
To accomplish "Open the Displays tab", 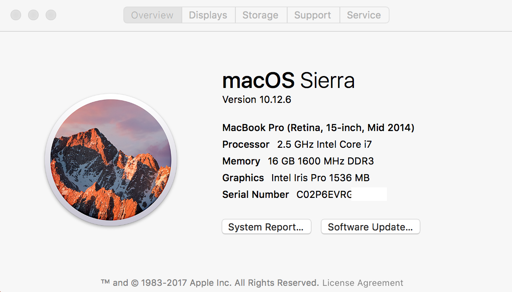I will tap(208, 15).
